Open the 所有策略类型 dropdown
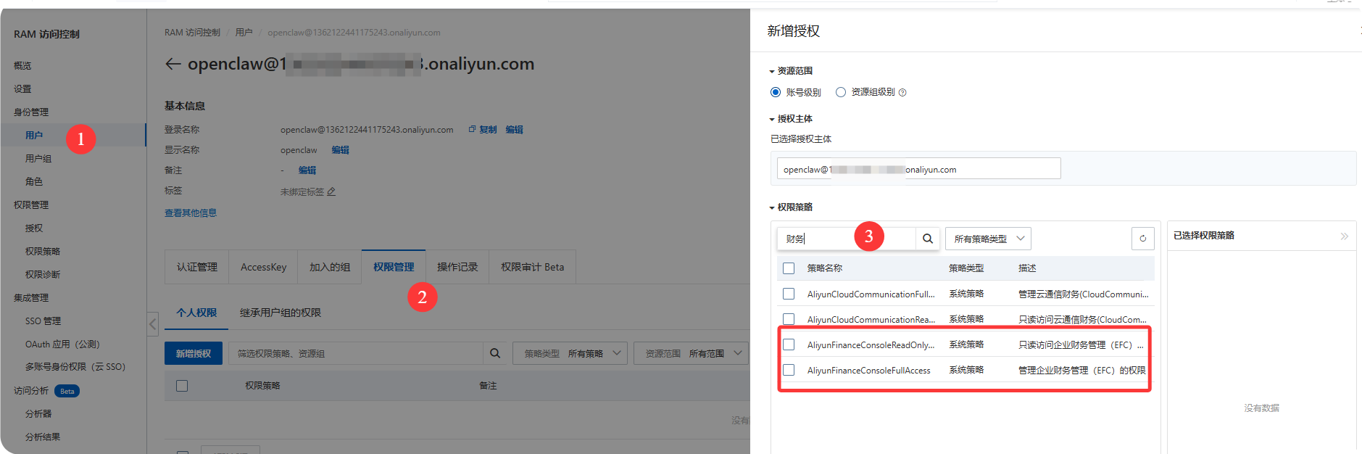This screenshot has width=1362, height=454. coord(988,239)
